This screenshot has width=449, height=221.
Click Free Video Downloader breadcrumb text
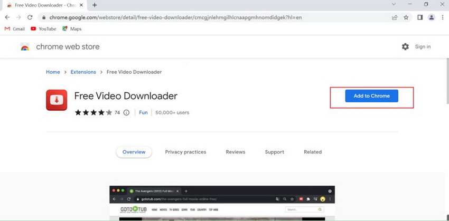[134, 72]
